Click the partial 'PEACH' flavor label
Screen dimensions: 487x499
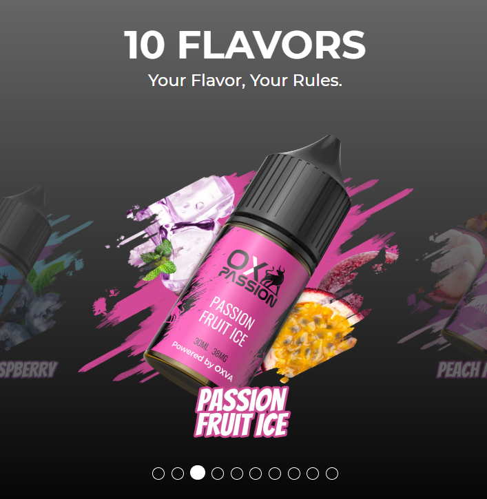pyautogui.click(x=462, y=370)
